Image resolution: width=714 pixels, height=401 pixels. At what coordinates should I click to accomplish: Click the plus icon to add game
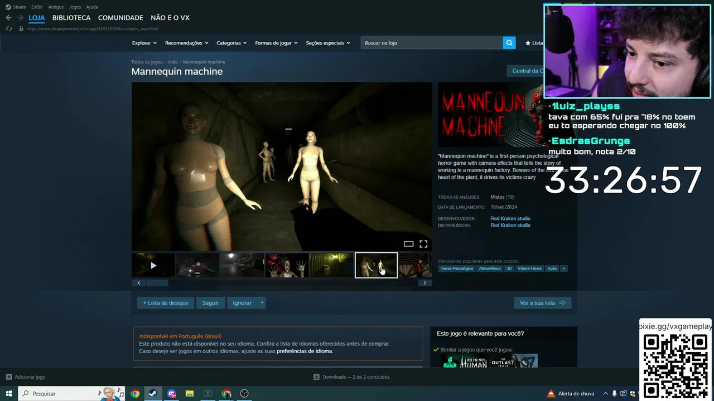[9, 377]
